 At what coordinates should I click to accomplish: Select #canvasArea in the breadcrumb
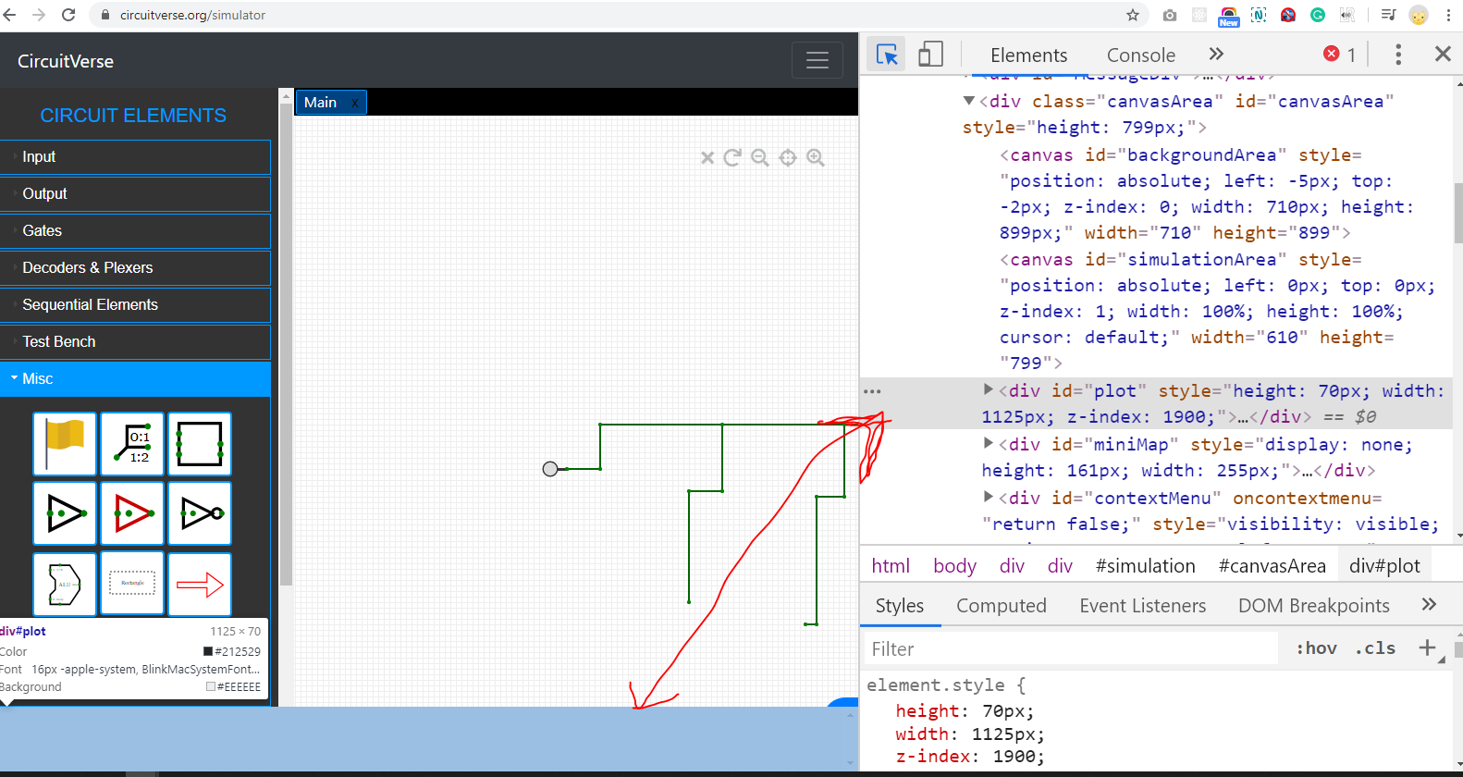(1272, 566)
